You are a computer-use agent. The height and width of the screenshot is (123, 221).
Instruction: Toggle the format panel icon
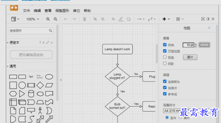click(x=208, y=19)
